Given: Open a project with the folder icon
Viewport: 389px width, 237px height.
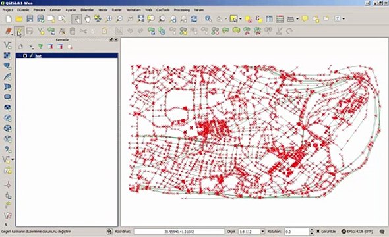Looking at the screenshot, I should tap(19, 19).
